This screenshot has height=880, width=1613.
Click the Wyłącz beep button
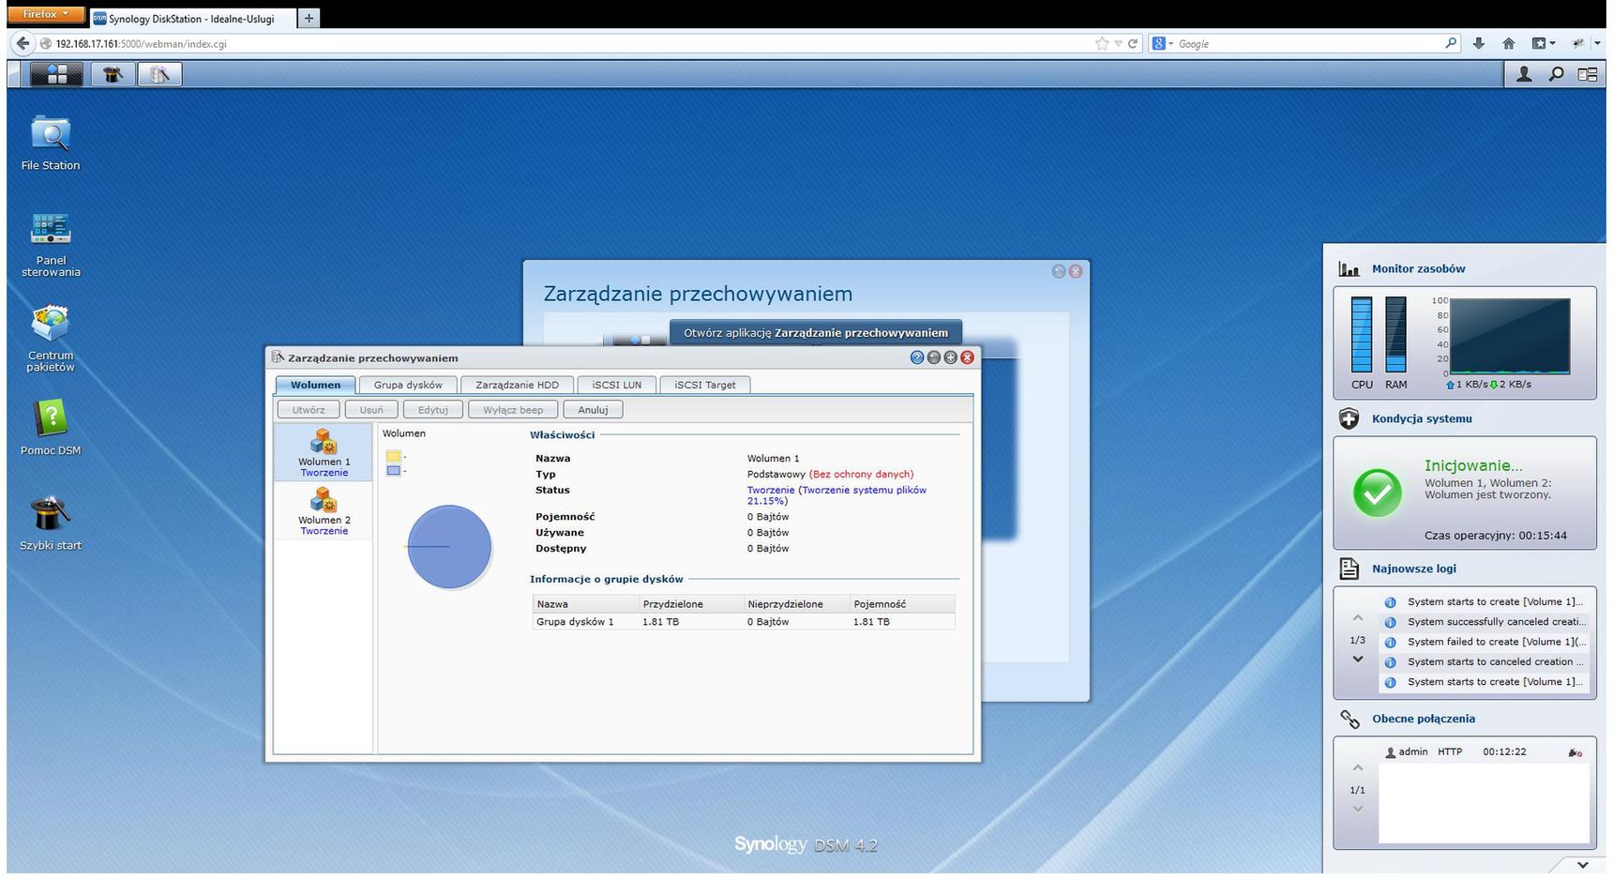[x=513, y=410]
